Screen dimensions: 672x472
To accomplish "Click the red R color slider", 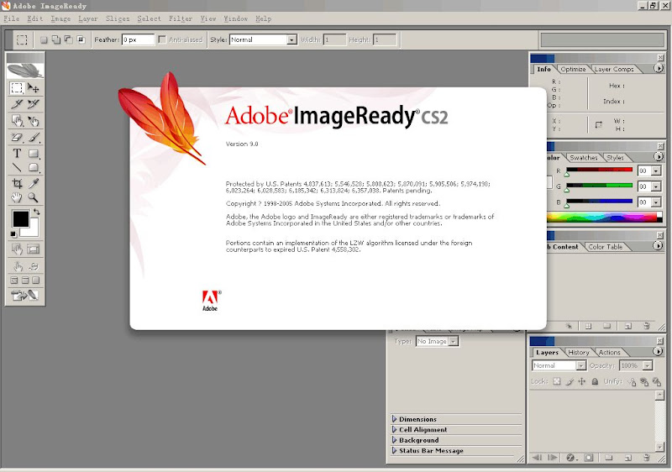I will click(x=599, y=170).
